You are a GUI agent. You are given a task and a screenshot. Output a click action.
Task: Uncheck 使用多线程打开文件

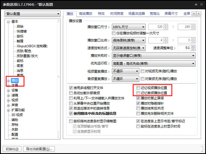[x=71, y=88]
